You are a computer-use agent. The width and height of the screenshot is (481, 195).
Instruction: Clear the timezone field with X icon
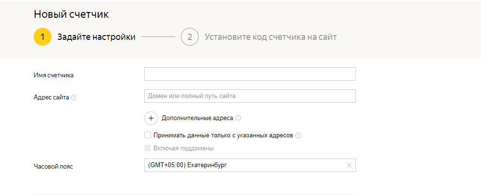[x=349, y=165]
